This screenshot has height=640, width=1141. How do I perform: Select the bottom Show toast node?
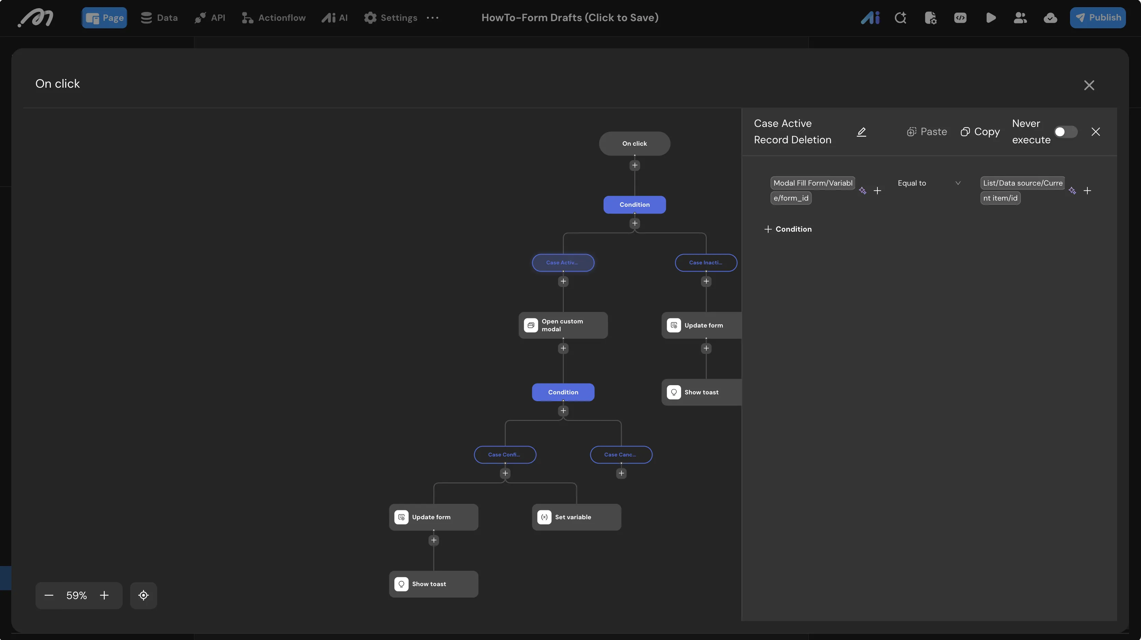click(434, 584)
